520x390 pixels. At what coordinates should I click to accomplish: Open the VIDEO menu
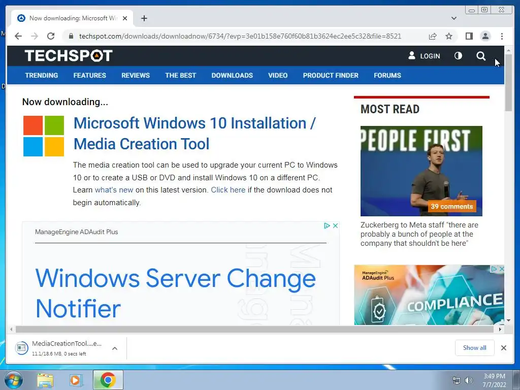click(x=278, y=75)
